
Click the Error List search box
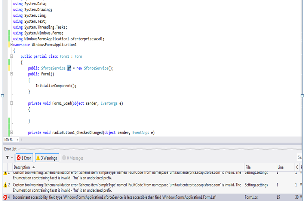(x=300, y=157)
